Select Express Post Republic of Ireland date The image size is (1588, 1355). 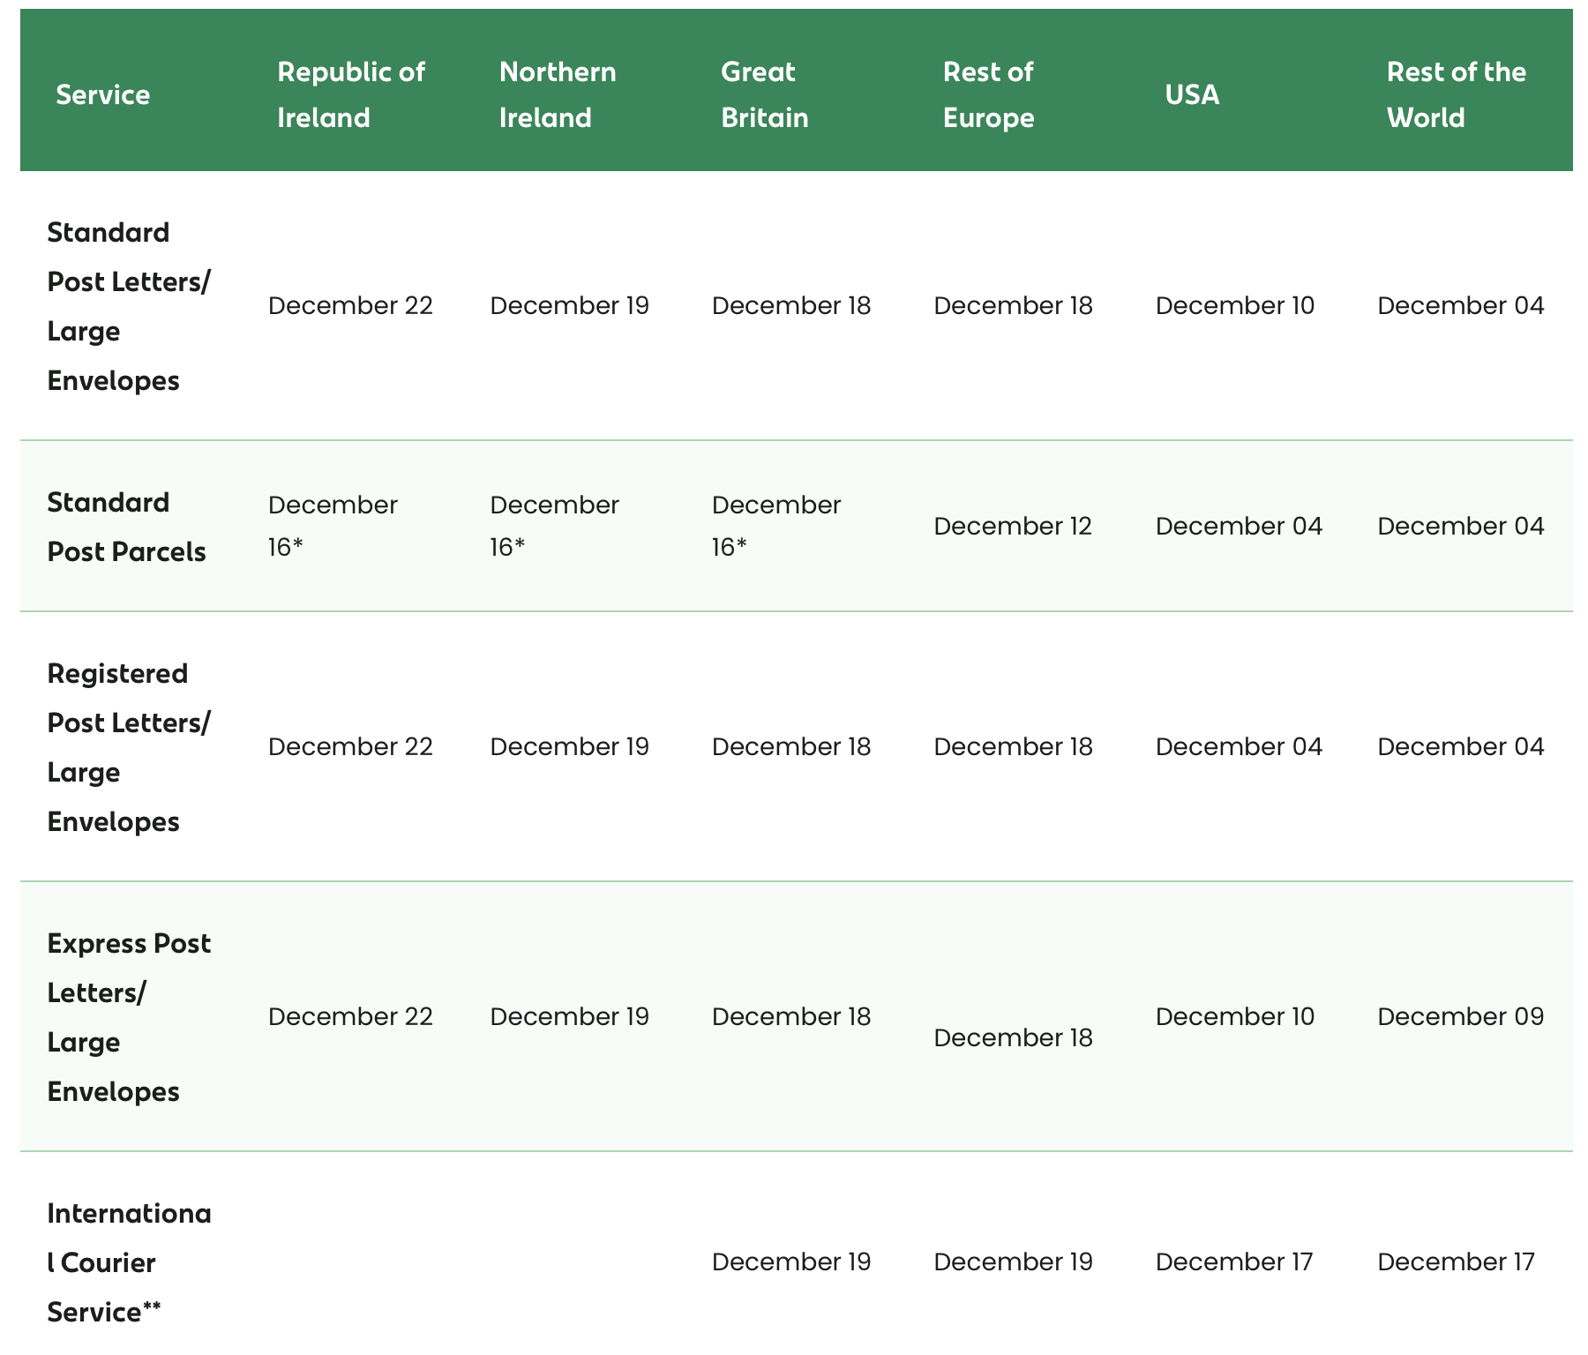pos(350,1017)
